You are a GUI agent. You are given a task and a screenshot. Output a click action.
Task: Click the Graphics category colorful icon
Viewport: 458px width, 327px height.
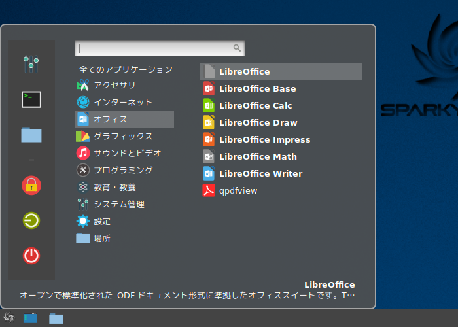pyautogui.click(x=83, y=136)
